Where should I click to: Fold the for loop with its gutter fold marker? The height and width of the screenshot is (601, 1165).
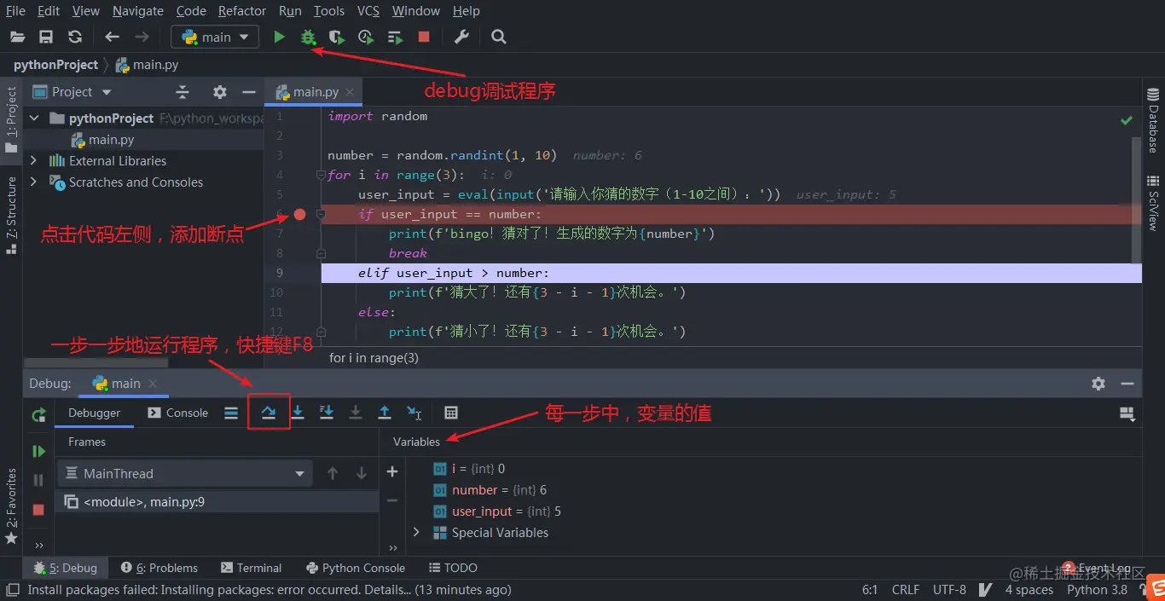point(322,175)
